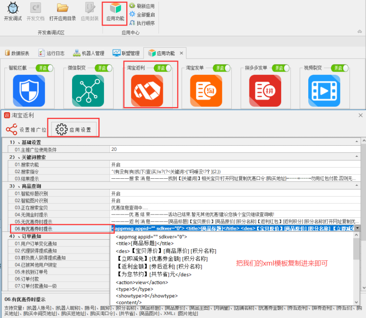
Task: Click the 应用设置 gear button
Action: coord(74,129)
